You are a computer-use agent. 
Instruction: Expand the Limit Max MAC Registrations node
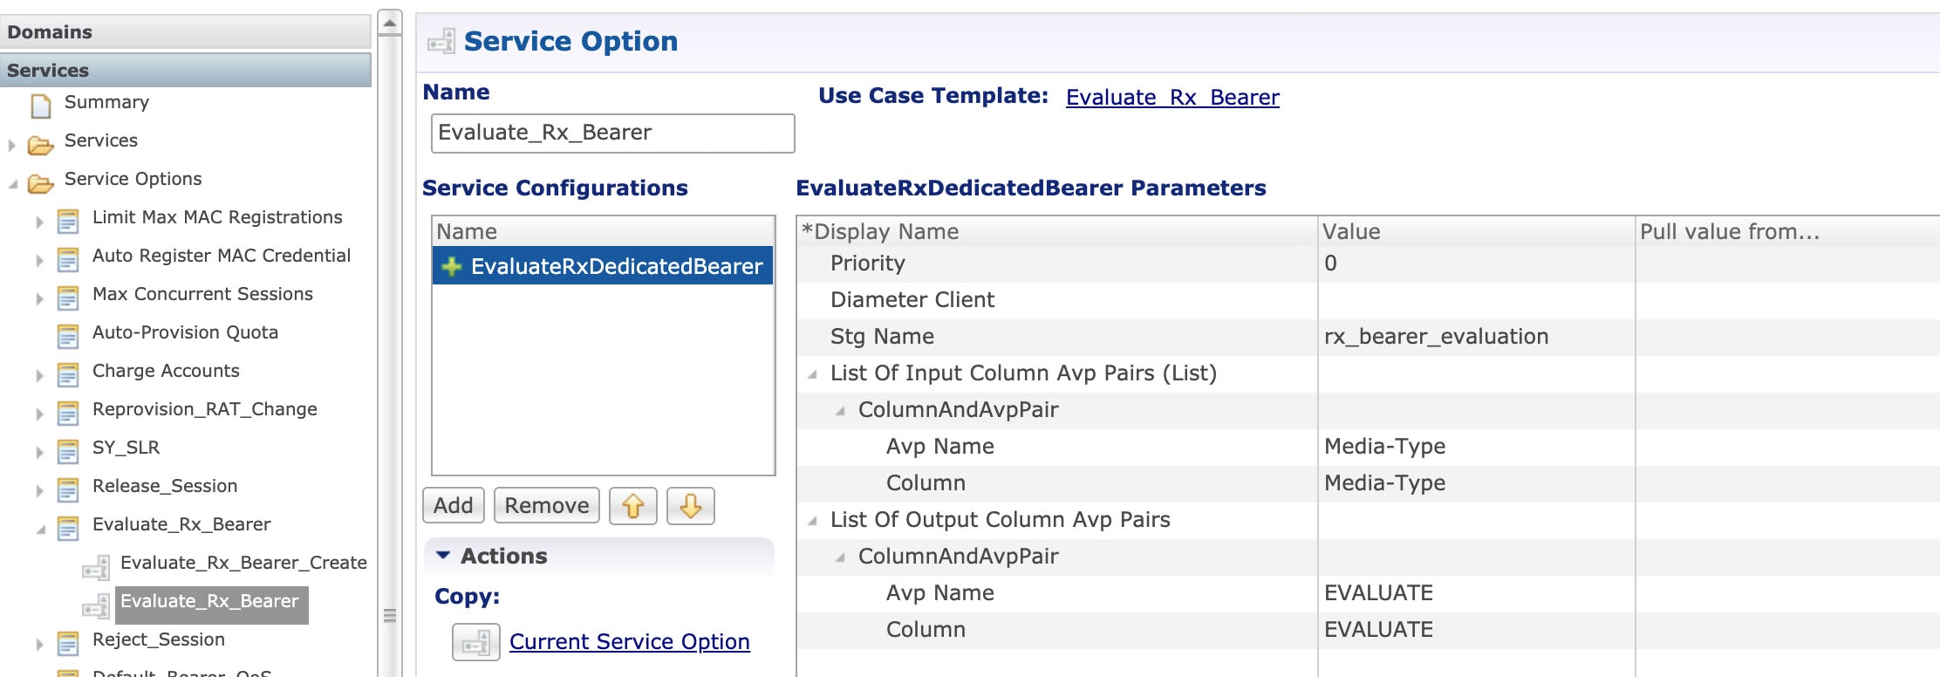[39, 222]
